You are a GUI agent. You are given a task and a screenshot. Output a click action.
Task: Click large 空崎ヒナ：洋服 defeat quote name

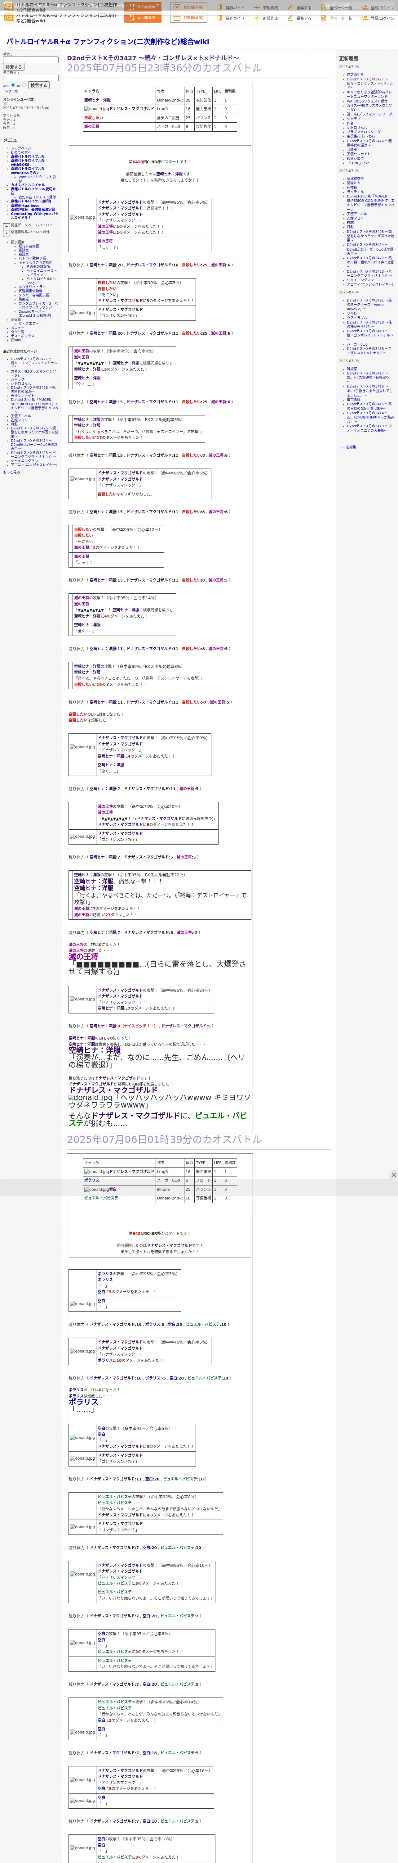(95, 1050)
